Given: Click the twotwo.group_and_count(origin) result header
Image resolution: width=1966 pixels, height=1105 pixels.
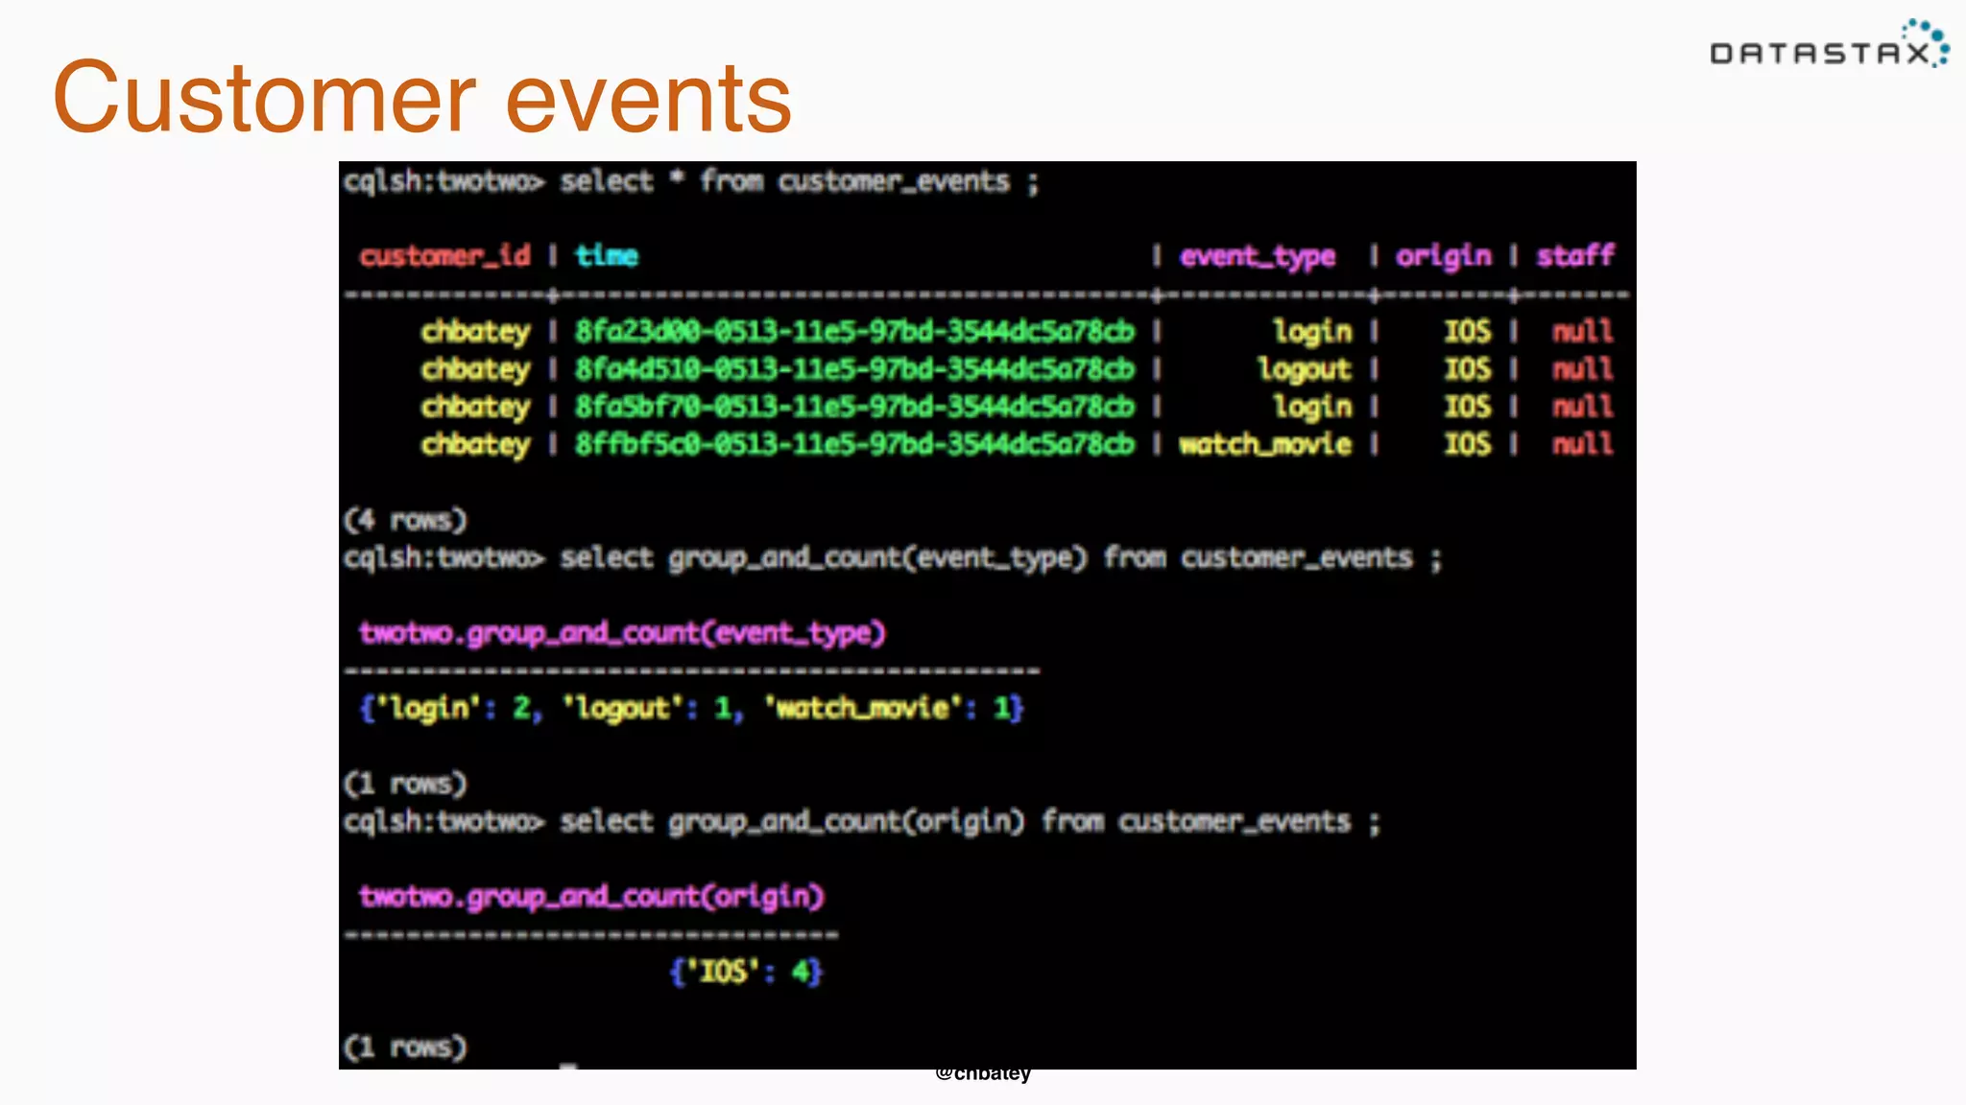Looking at the screenshot, I should (591, 897).
